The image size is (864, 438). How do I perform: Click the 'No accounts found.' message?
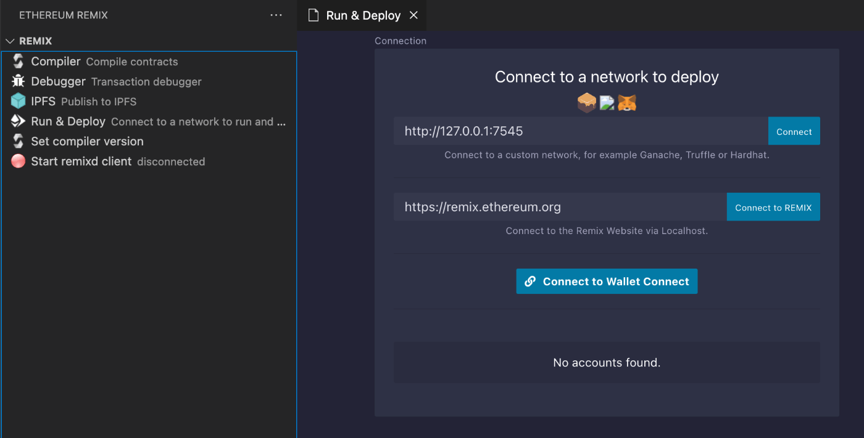[607, 363]
